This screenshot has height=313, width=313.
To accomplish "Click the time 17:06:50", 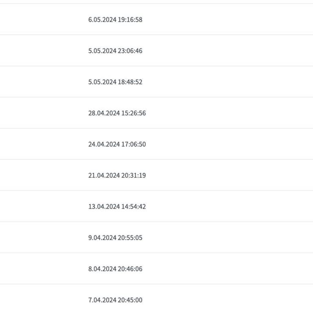I will click(x=134, y=144).
